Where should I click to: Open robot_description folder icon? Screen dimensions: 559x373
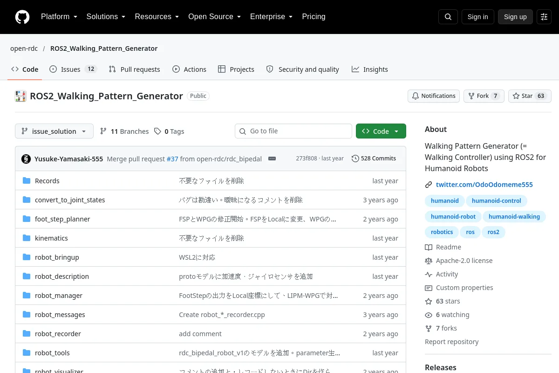[27, 276]
